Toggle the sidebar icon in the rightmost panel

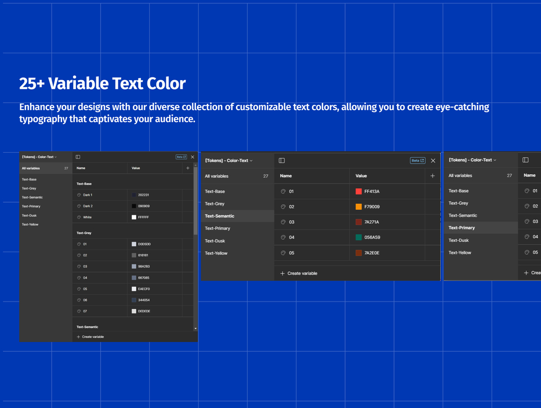[525, 160]
